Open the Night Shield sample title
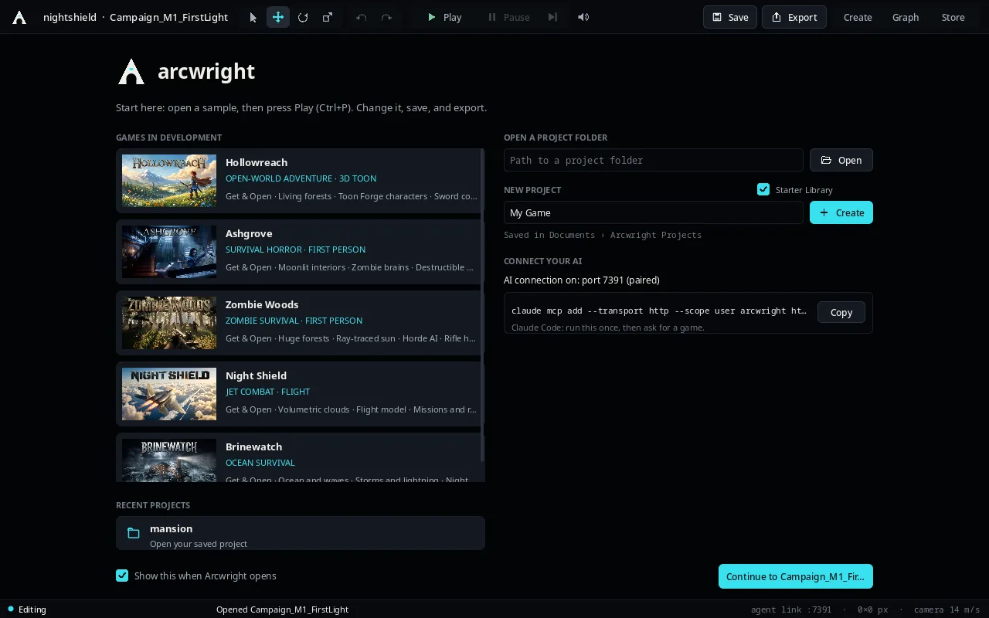 click(256, 375)
